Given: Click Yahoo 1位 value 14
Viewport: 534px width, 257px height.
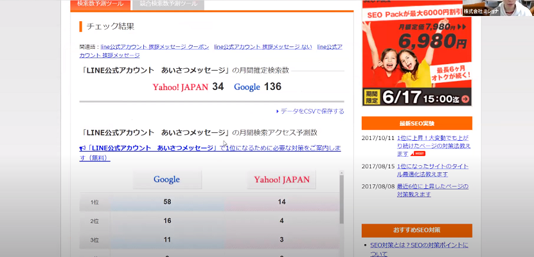Looking at the screenshot, I should [x=281, y=202].
